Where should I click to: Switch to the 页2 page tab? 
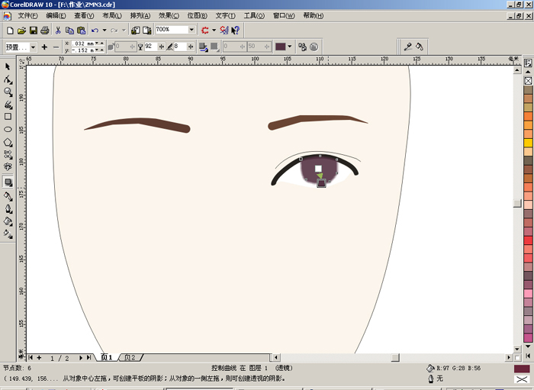coord(130,357)
